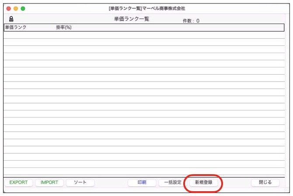Screen dimensions: 293x196
Task: Select the first empty row in the list
Action: 144,35
